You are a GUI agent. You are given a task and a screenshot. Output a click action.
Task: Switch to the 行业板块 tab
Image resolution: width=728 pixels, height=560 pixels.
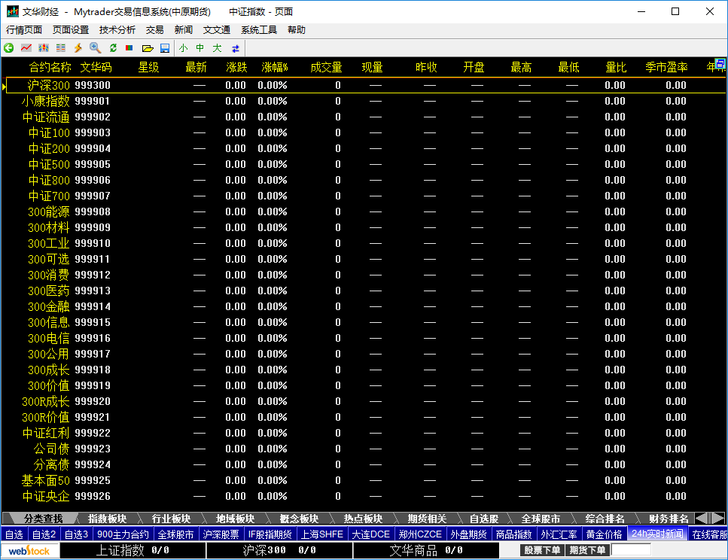(x=172, y=519)
